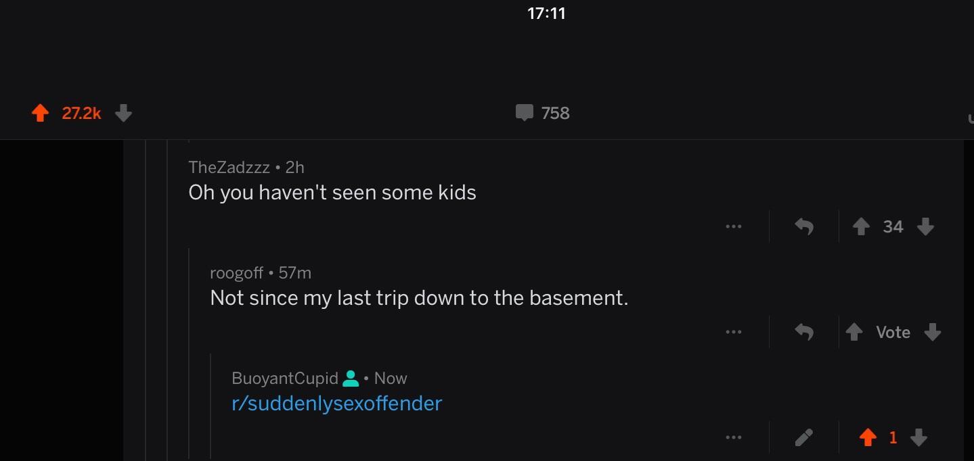Downvote roogoff's comment

(932, 332)
